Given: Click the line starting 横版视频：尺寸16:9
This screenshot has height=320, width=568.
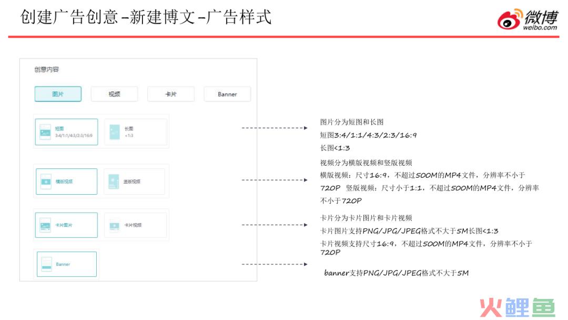Looking at the screenshot, I should click(x=422, y=175).
